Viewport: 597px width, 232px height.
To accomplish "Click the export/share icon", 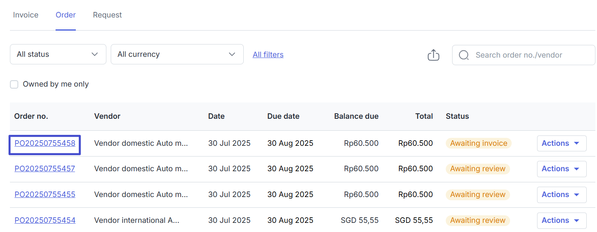I will click(x=433, y=55).
